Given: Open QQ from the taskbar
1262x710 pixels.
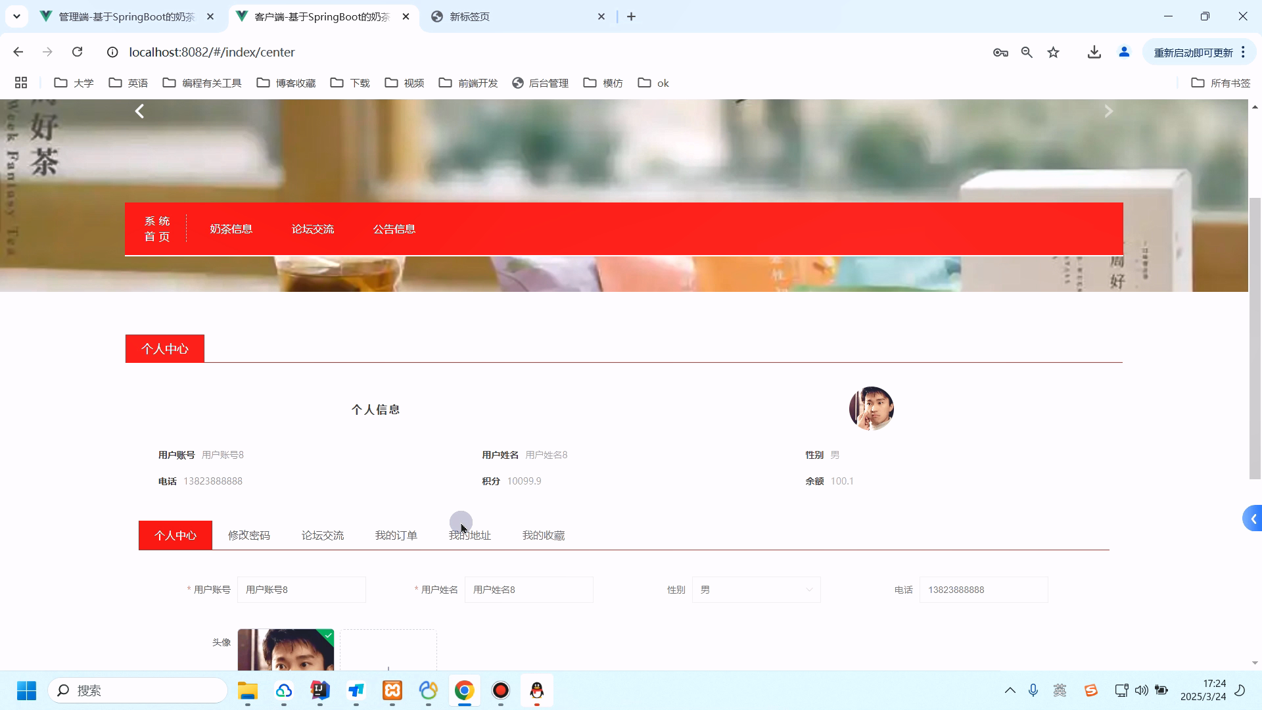Looking at the screenshot, I should coord(536,690).
